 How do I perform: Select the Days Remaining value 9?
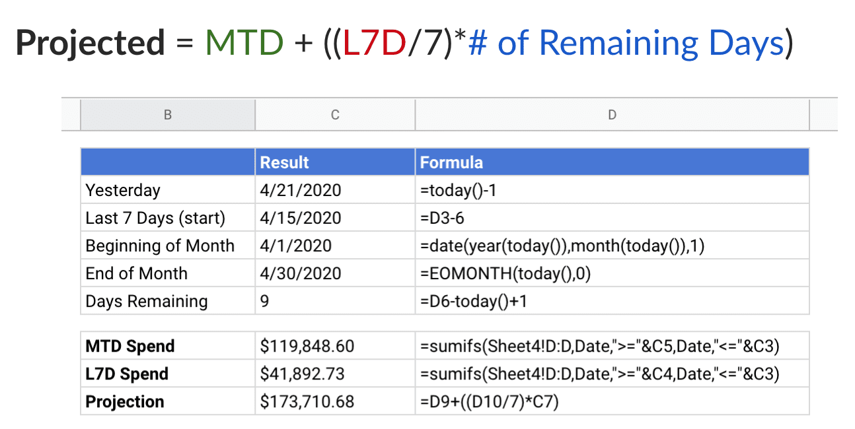click(335, 301)
